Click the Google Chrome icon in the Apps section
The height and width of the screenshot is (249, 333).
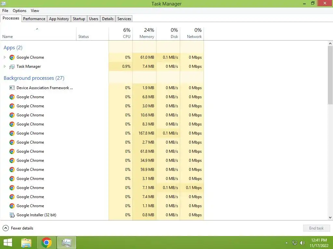(x=12, y=57)
